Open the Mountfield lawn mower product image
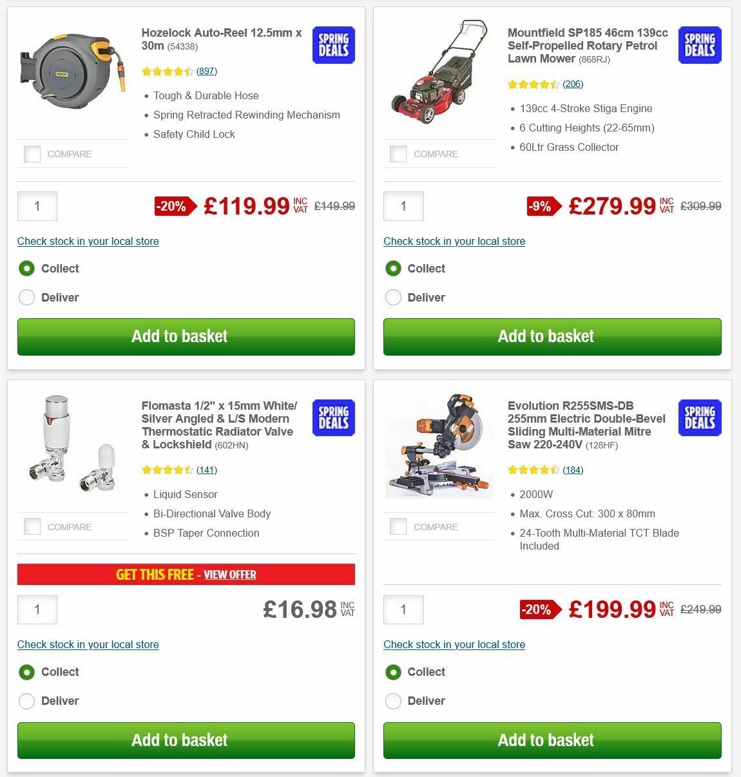 tap(439, 72)
